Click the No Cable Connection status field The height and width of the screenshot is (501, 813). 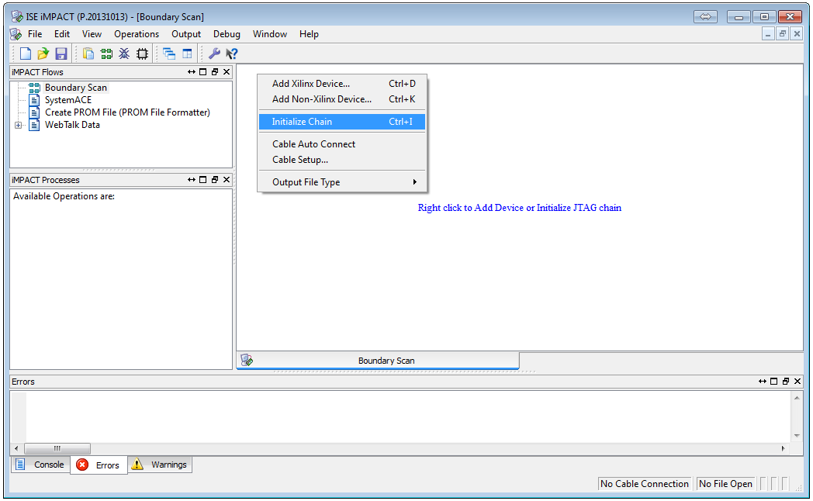point(645,483)
